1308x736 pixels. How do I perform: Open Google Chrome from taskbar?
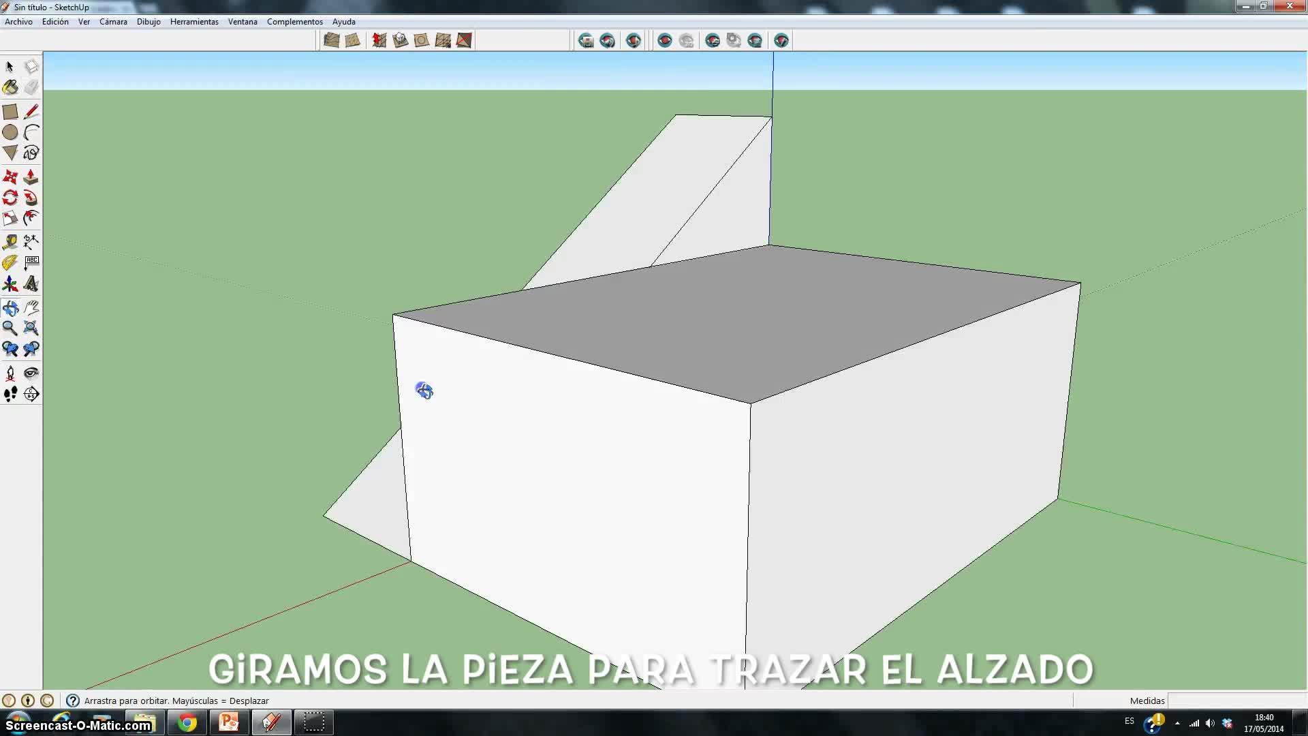[187, 722]
